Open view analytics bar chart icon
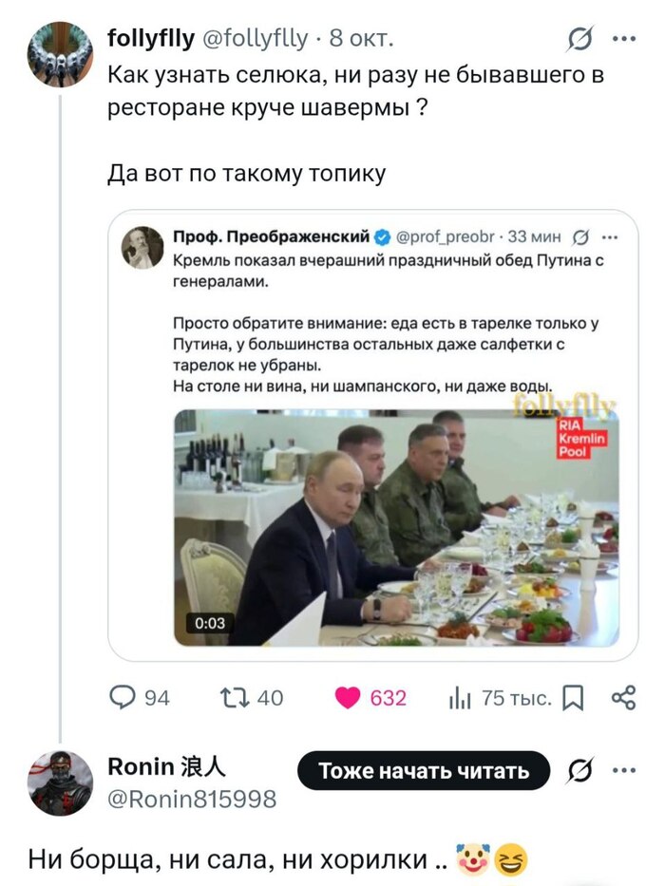This screenshot has height=886, width=665. click(460, 699)
